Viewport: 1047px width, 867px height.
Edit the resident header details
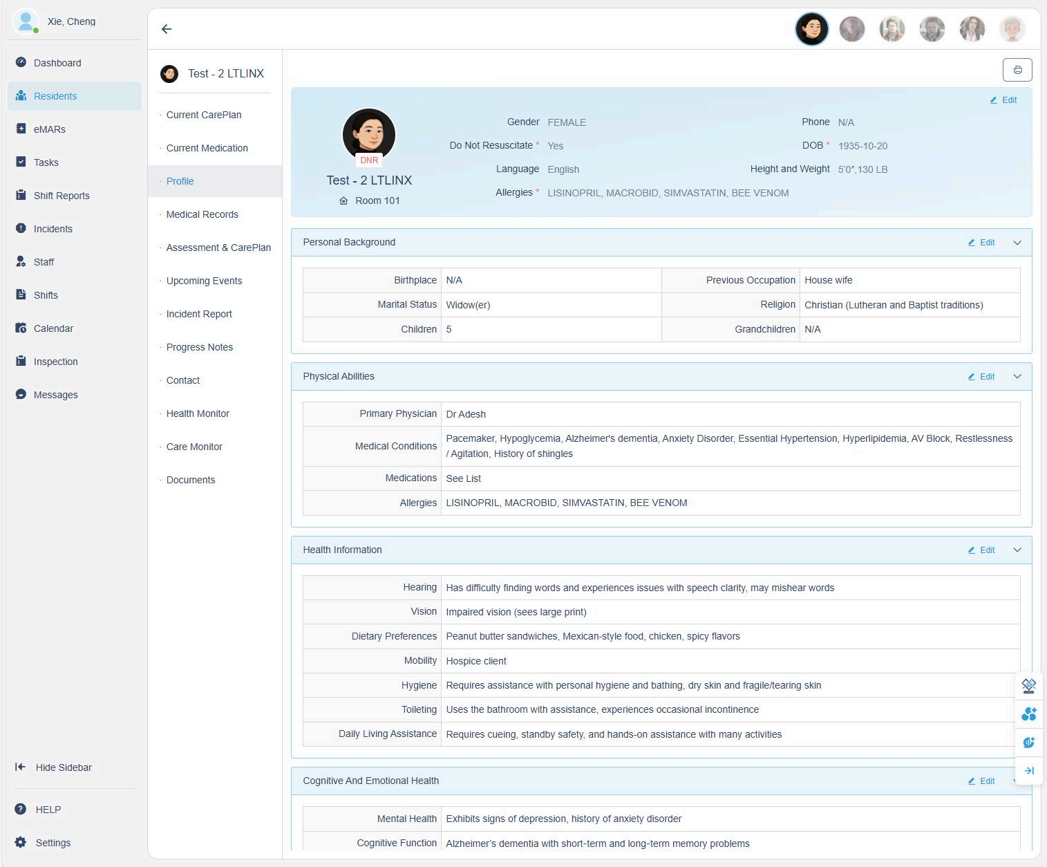click(x=1003, y=100)
